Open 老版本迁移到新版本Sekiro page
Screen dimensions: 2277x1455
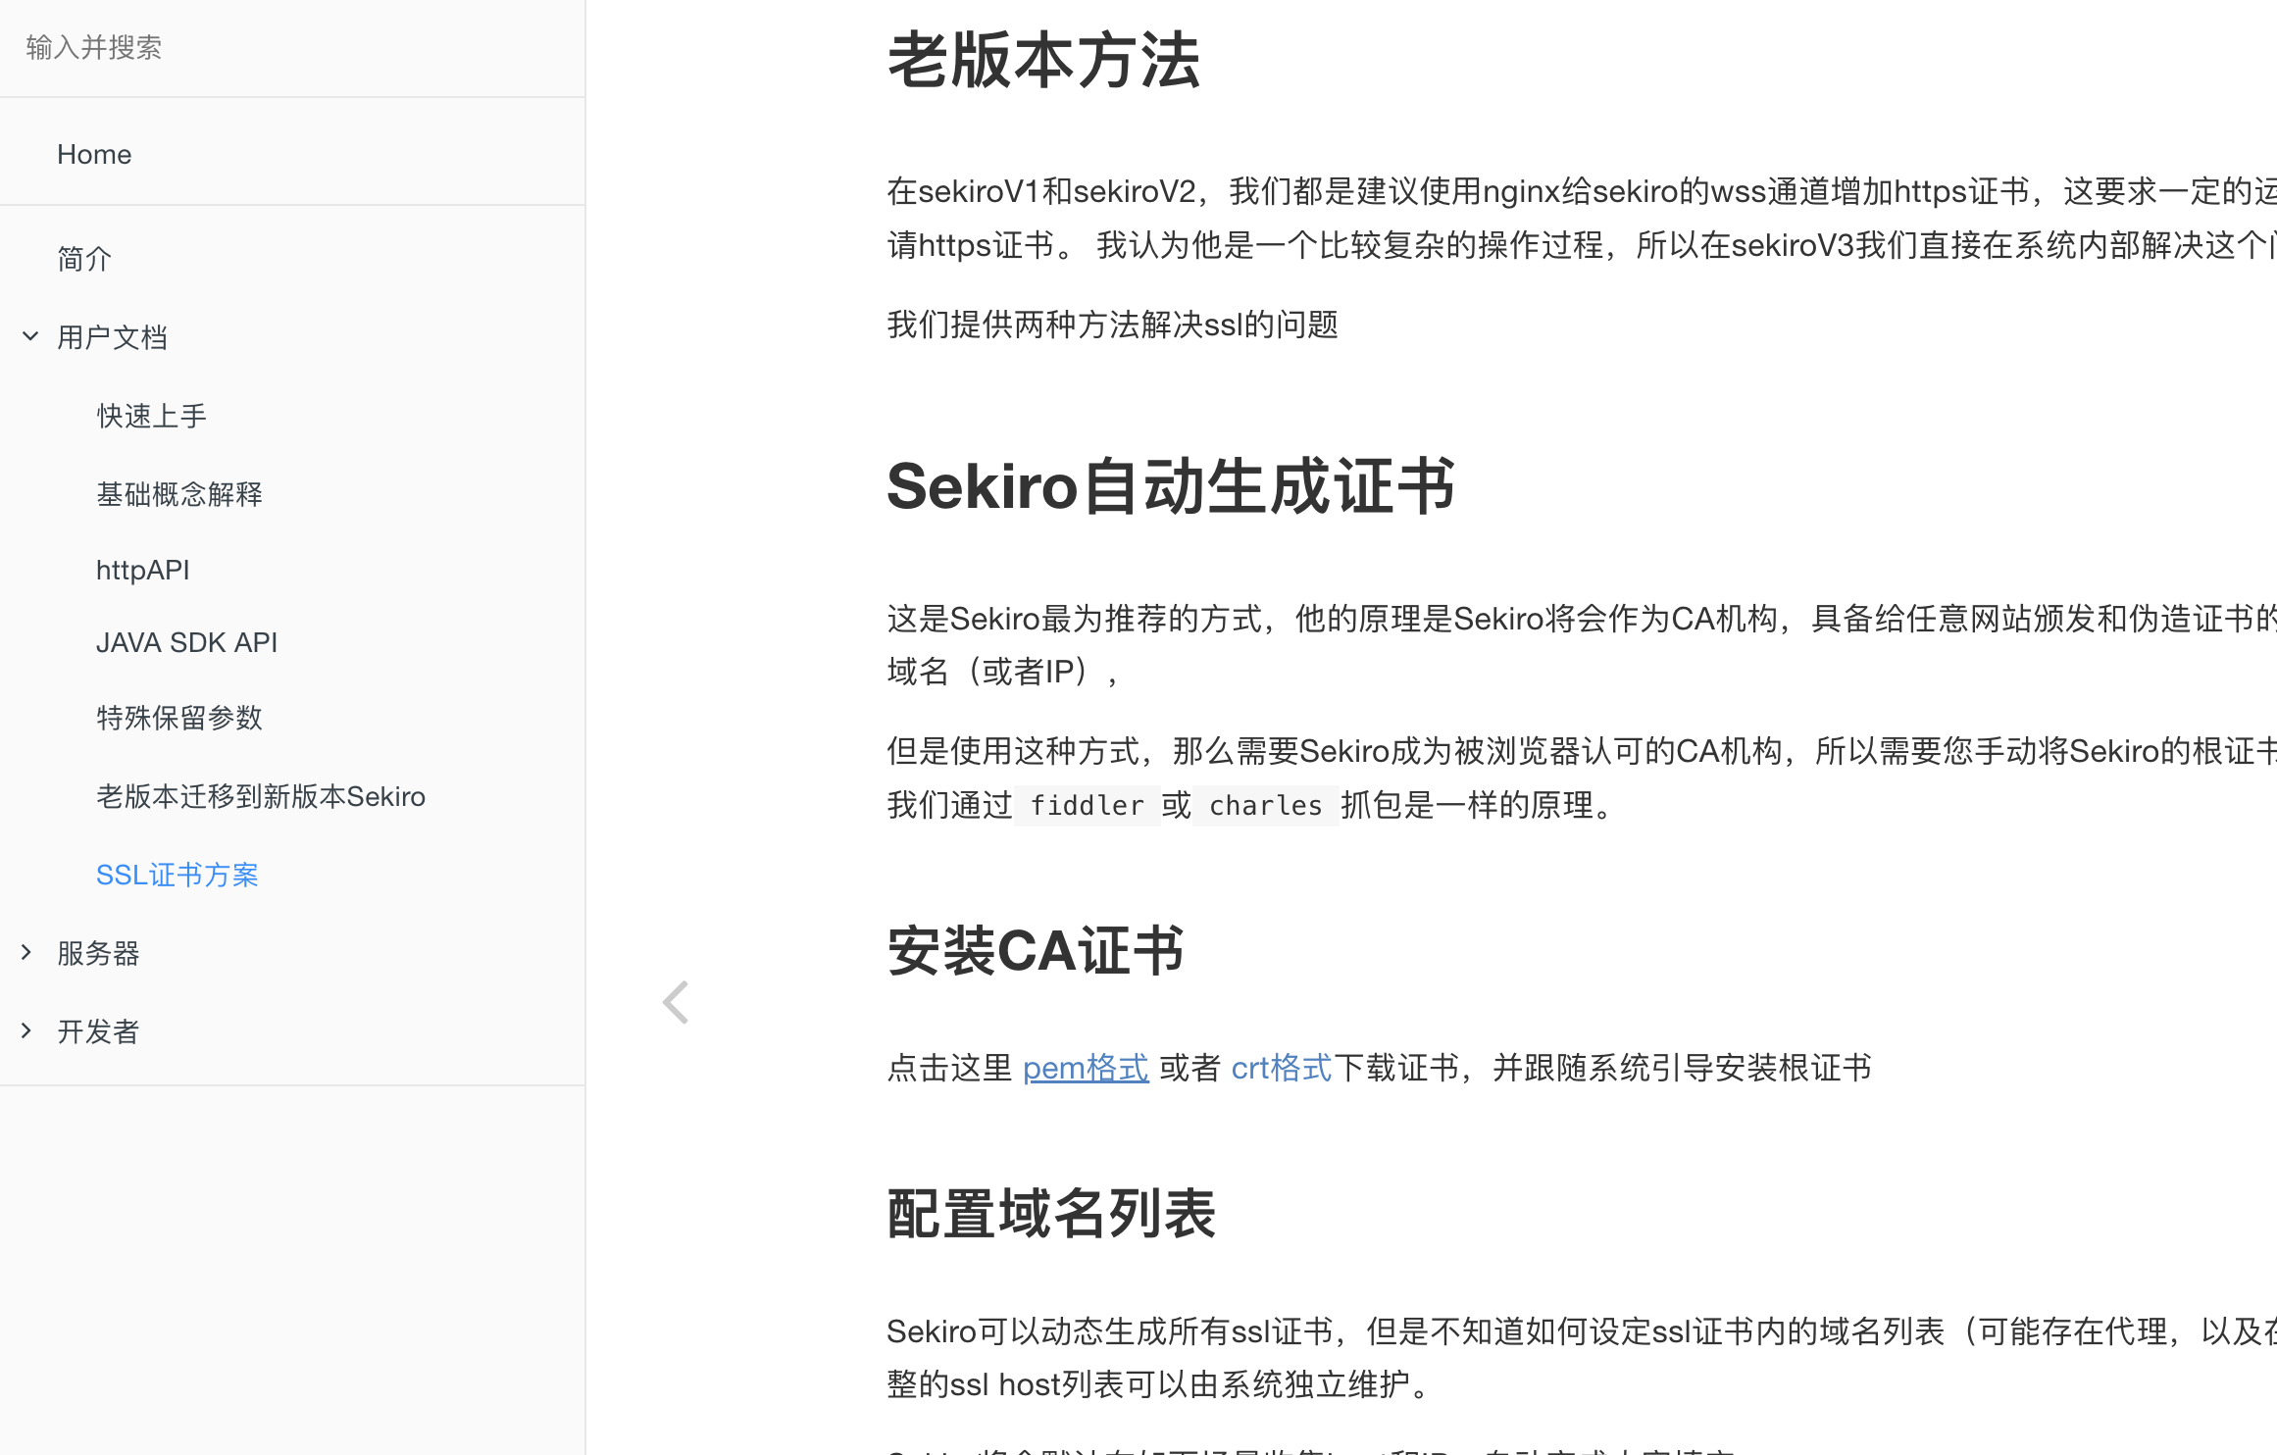point(261,796)
